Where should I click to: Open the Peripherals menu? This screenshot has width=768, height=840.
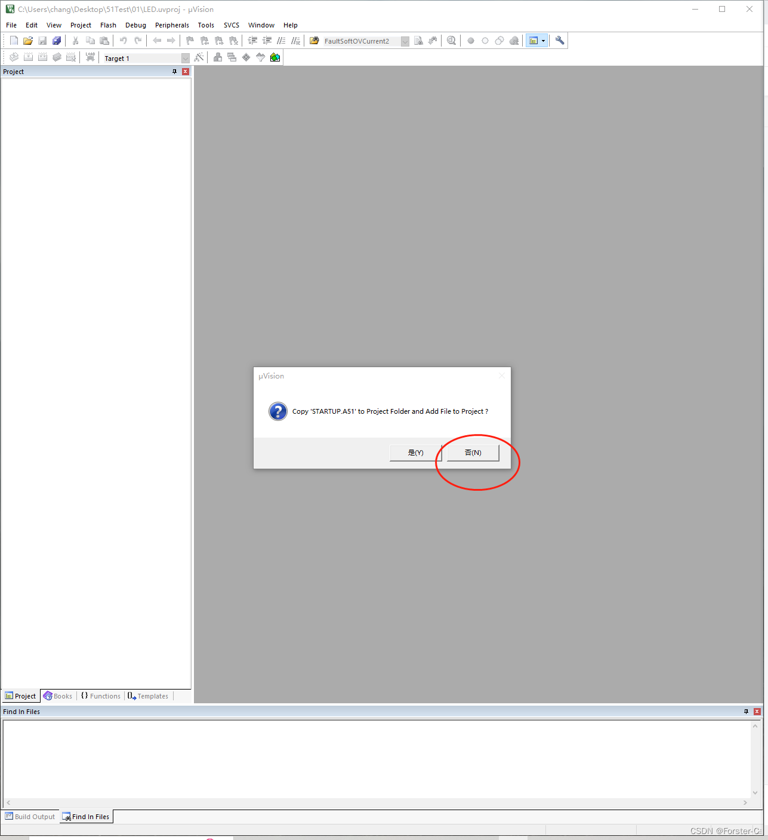(172, 25)
